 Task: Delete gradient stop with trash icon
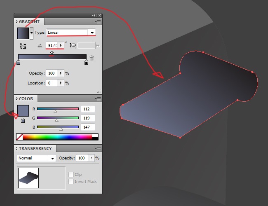pos(92,58)
